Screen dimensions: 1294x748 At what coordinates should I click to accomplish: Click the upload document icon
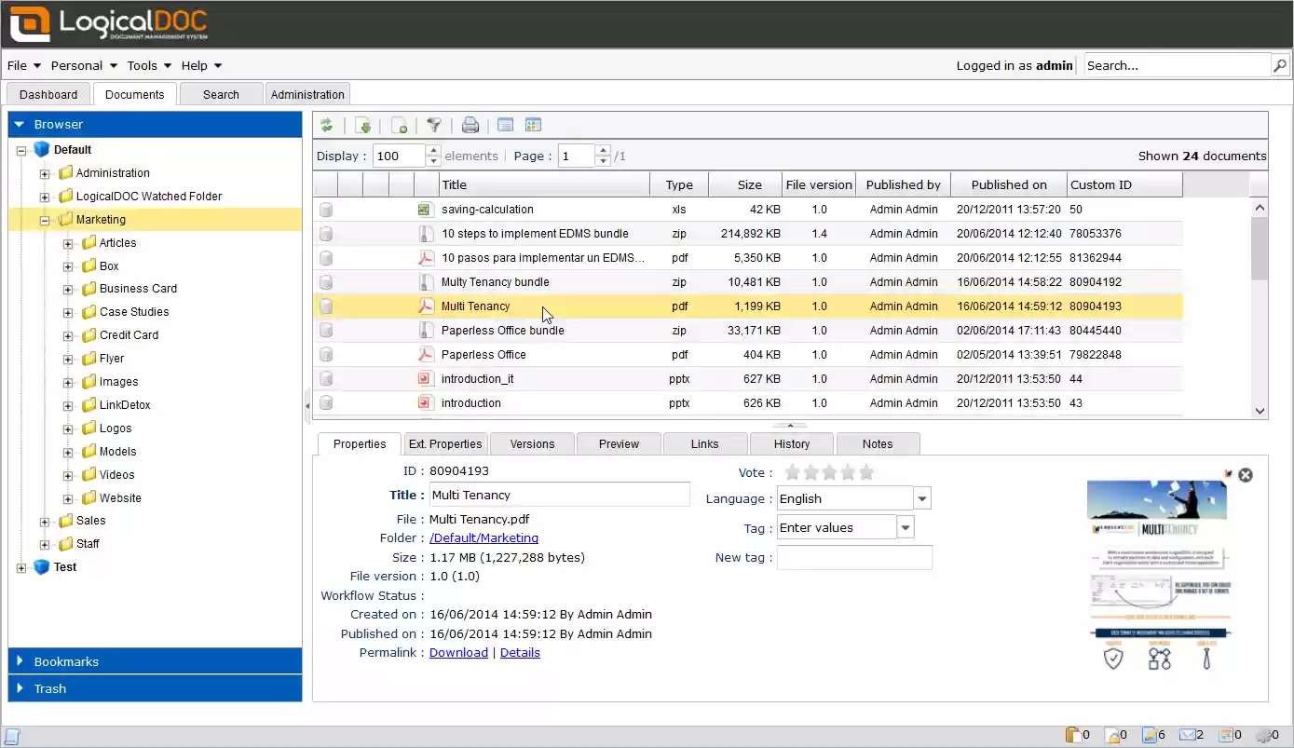pos(363,125)
